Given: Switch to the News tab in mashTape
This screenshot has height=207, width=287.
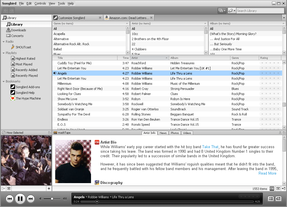Looking at the screenshot, I should pyautogui.click(x=163, y=133).
